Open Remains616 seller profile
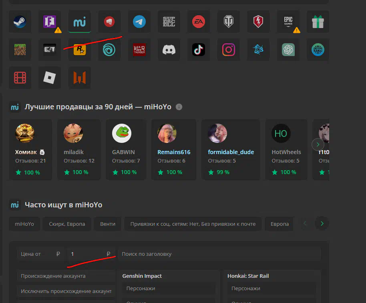This screenshot has width=366, height=303. [174, 150]
